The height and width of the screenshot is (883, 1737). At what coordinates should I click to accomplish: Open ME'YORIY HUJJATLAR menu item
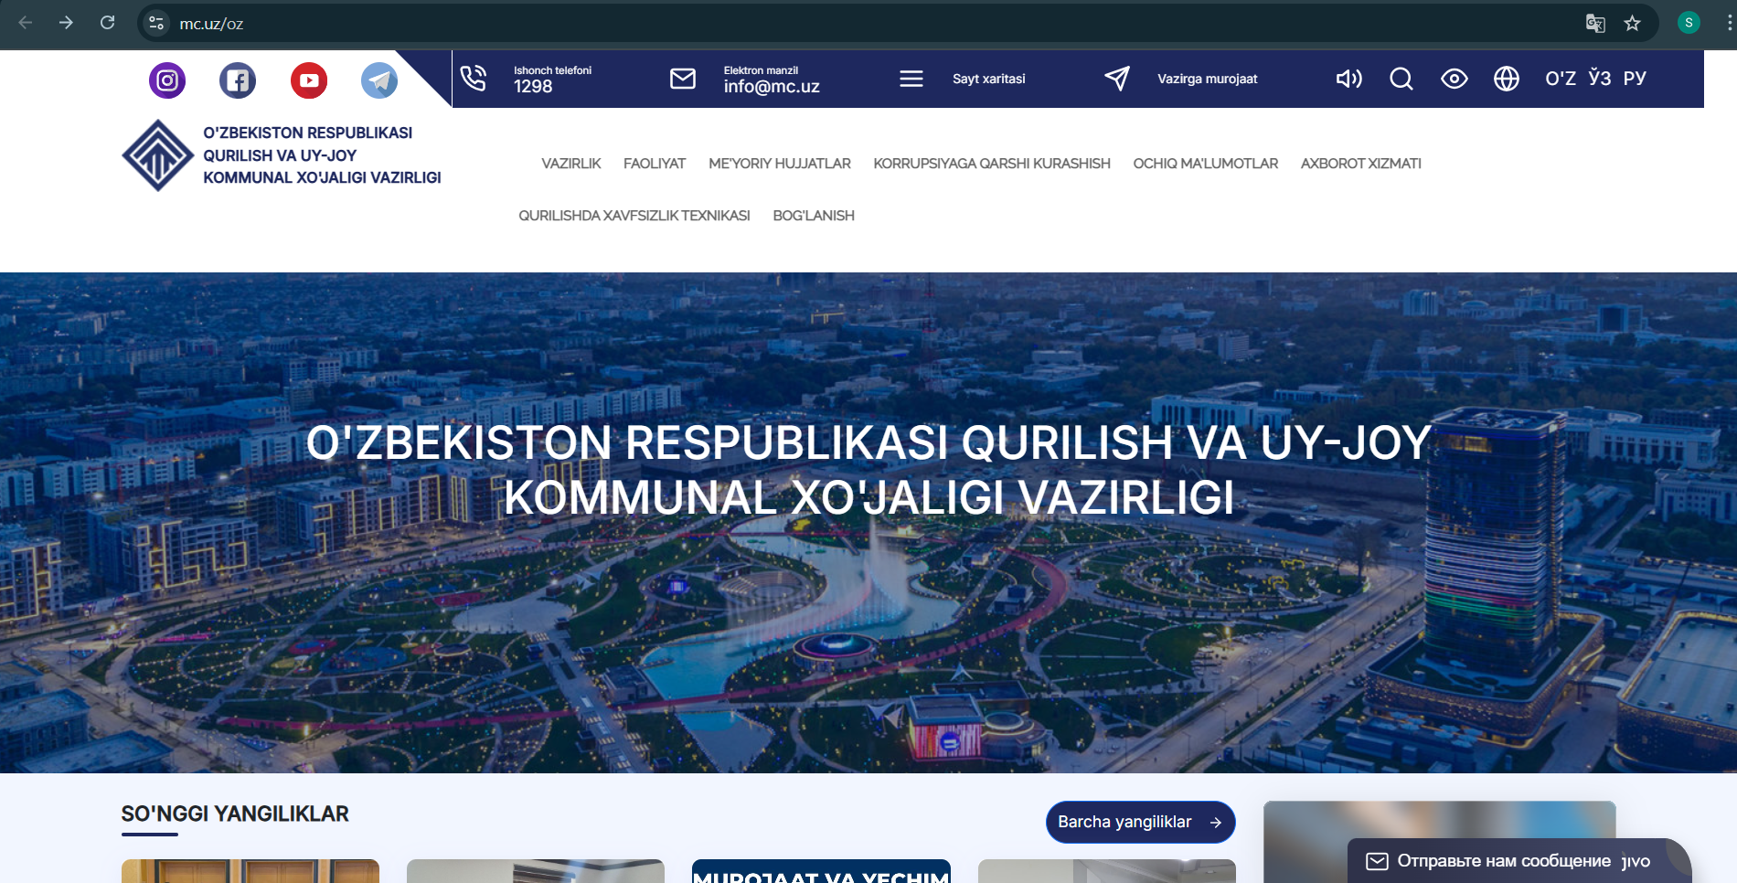779,164
